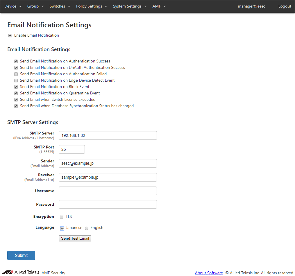This screenshot has height=276, width=295.
Task: Open the System Settings dropdown
Action: click(130, 6)
